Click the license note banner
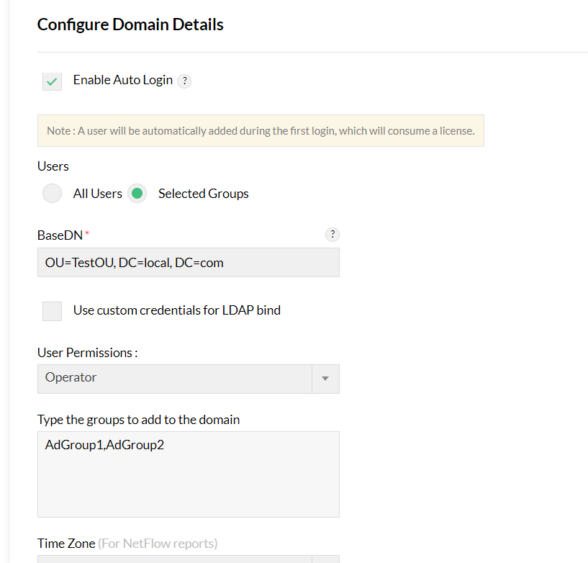The width and height of the screenshot is (588, 563). (261, 131)
